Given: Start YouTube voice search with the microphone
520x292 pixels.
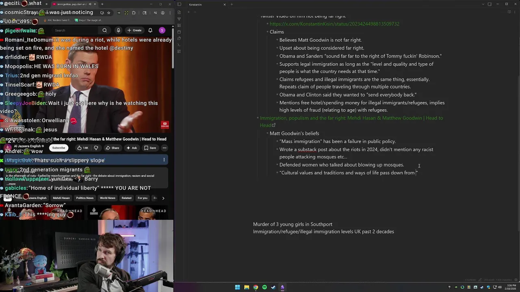Looking at the screenshot, I should [x=118, y=30].
